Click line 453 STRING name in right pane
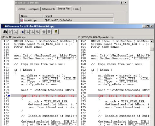155x126 pixels. (120, 44)
